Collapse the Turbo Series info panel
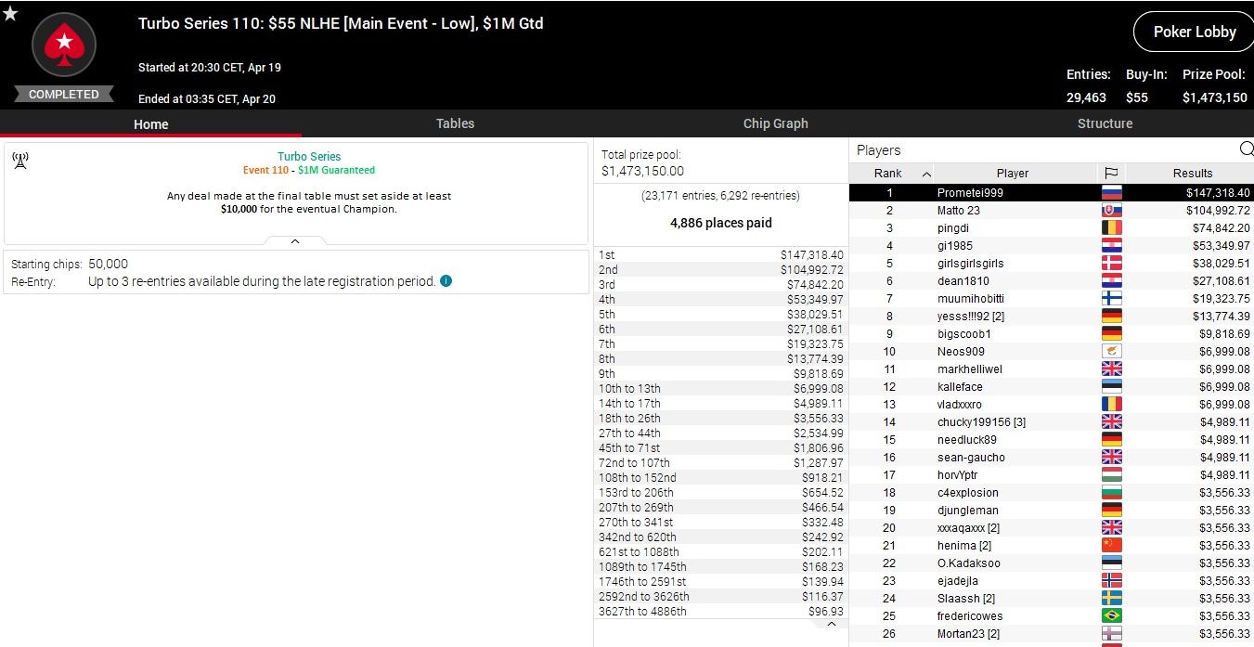Screen dimensions: 1254x647 click(295, 241)
